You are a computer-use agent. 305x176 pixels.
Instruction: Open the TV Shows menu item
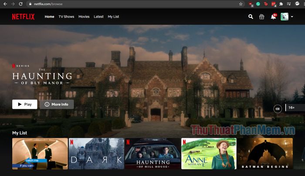pyautogui.click(x=66, y=17)
